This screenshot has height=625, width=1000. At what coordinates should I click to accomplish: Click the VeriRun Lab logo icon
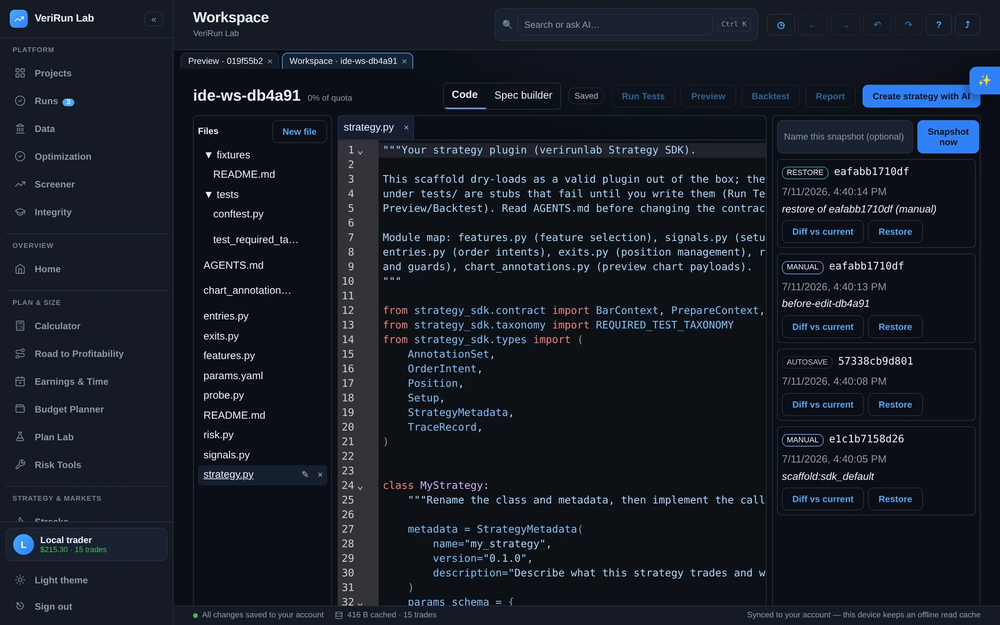click(19, 19)
